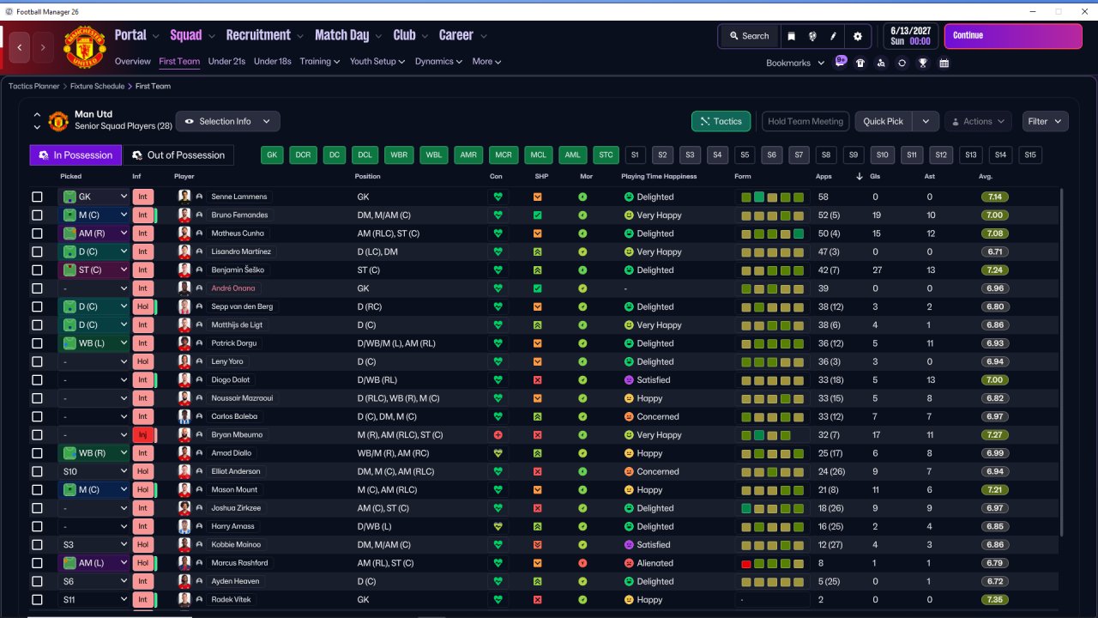Open the Actions dropdown

(978, 121)
